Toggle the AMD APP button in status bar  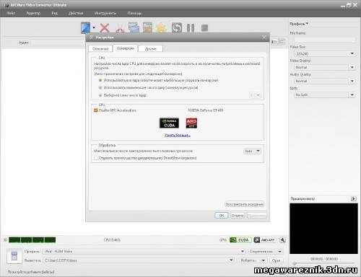pyautogui.click(x=264, y=240)
